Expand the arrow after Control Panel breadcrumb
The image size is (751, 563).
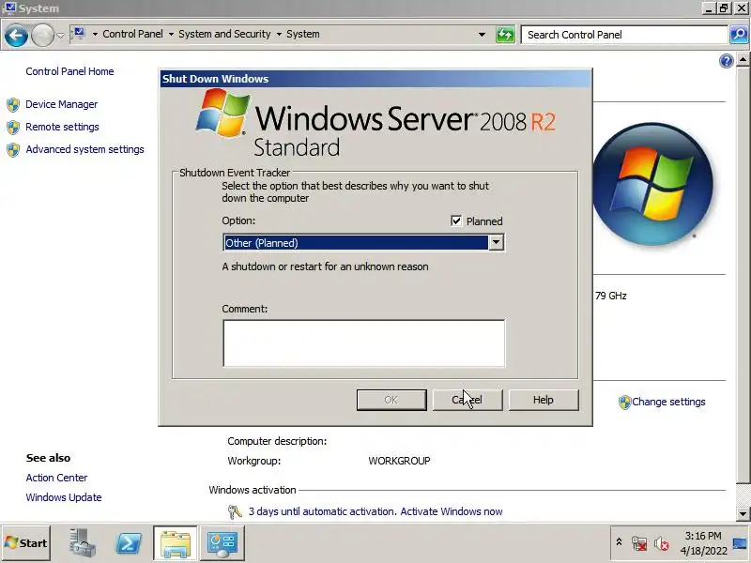[171, 35]
